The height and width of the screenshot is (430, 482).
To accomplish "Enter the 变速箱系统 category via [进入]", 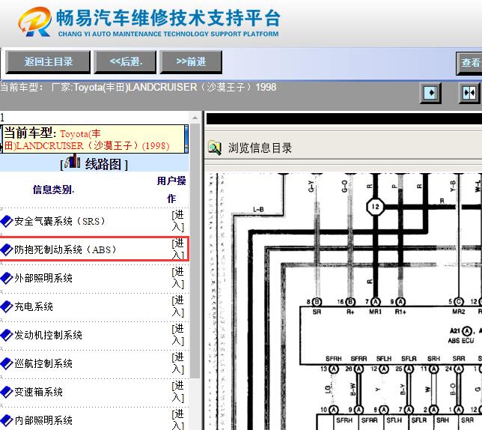I will click(178, 391).
